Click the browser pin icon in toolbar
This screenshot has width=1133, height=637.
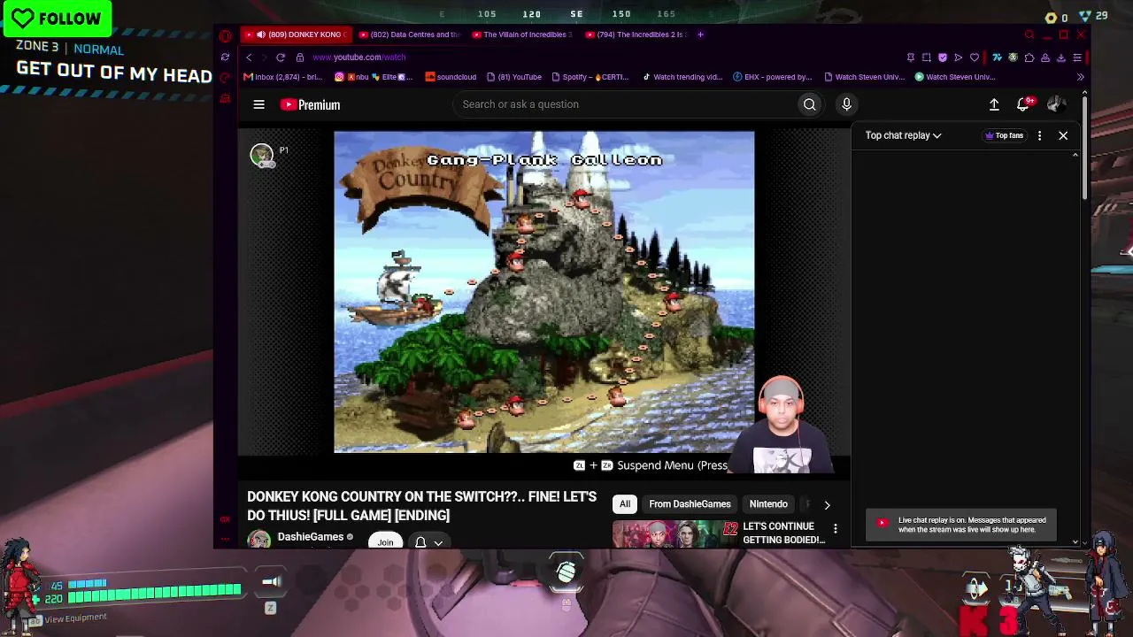point(911,58)
